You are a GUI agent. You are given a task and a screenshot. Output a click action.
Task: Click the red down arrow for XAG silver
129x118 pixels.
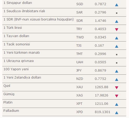tap(117, 96)
